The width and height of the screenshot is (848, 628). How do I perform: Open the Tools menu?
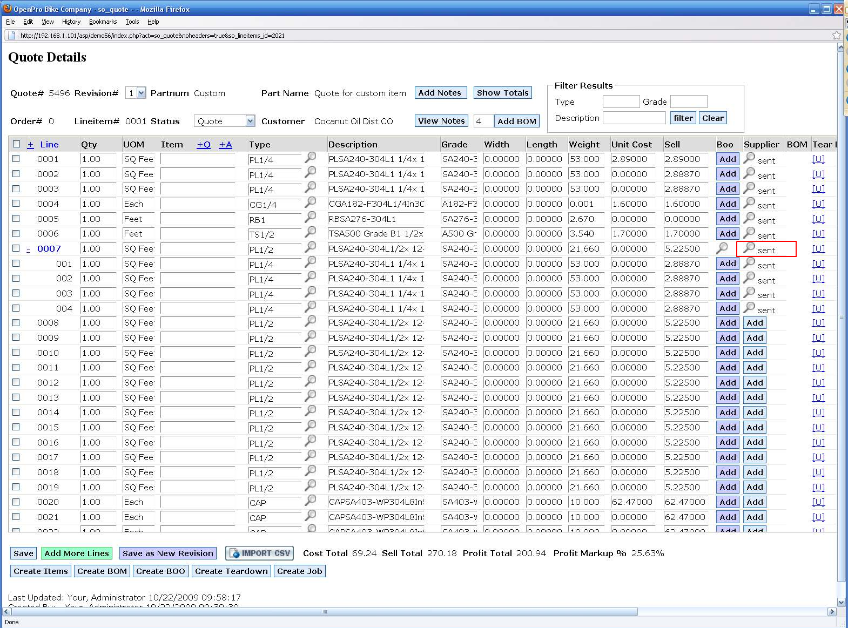point(132,22)
